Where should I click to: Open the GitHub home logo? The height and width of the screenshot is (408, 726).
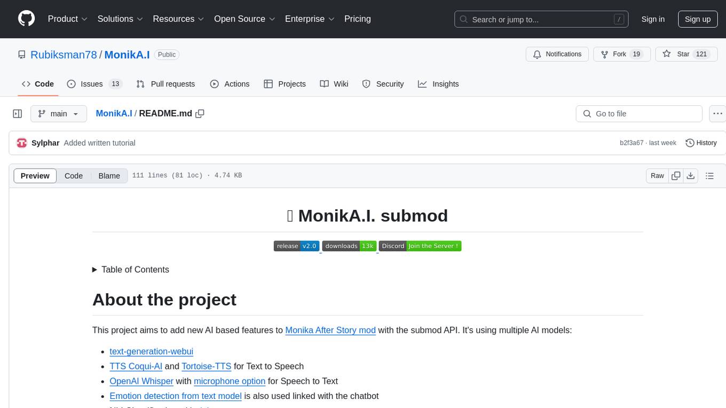point(26,19)
